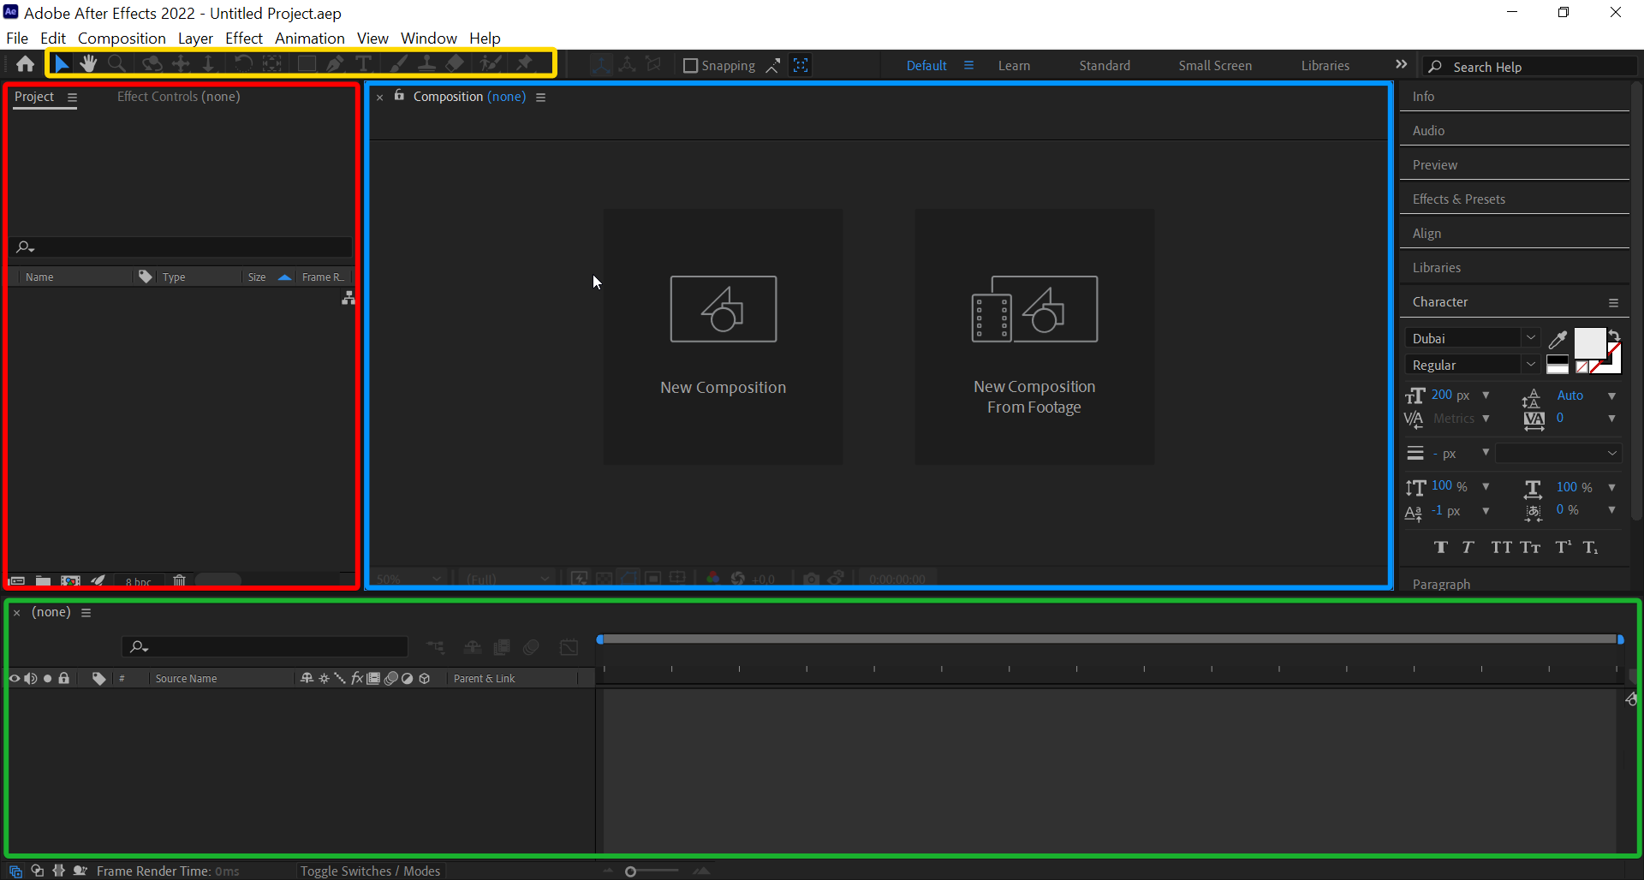Viewport: 1644px width, 880px height.
Task: Select the Selection arrow tool
Action: [x=62, y=64]
